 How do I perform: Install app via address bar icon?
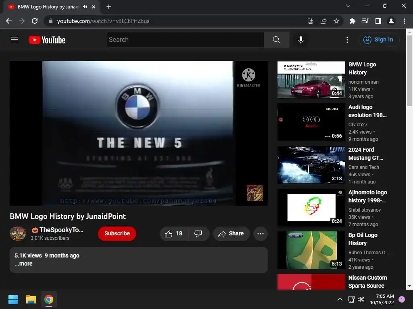311,21
